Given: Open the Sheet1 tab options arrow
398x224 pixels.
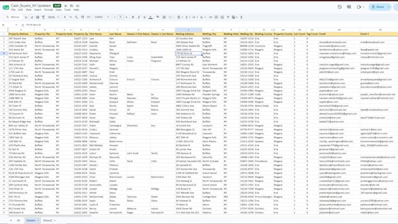Looking at the screenshot, I should [x=38, y=220].
